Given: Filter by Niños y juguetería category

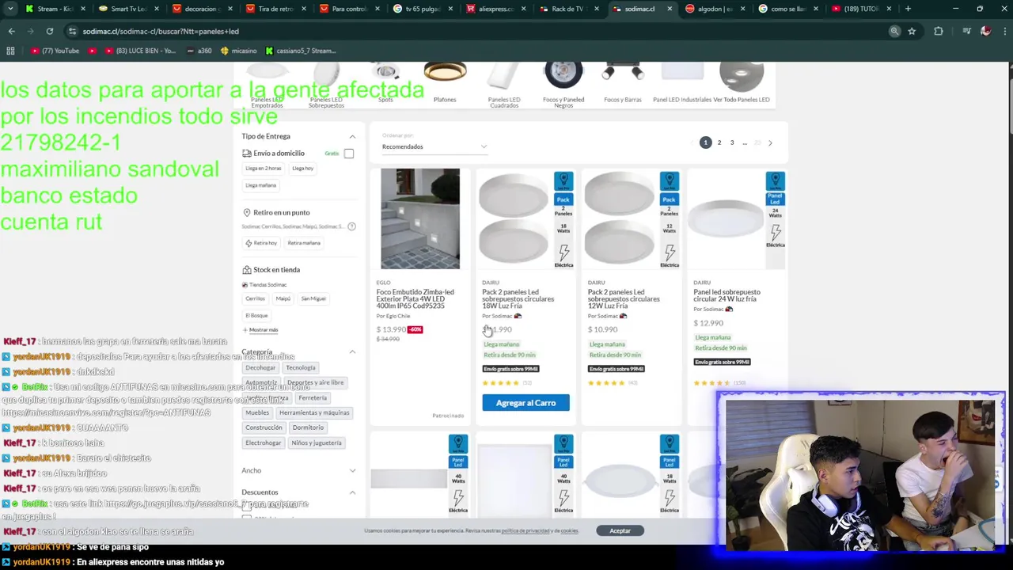Looking at the screenshot, I should coord(317,443).
